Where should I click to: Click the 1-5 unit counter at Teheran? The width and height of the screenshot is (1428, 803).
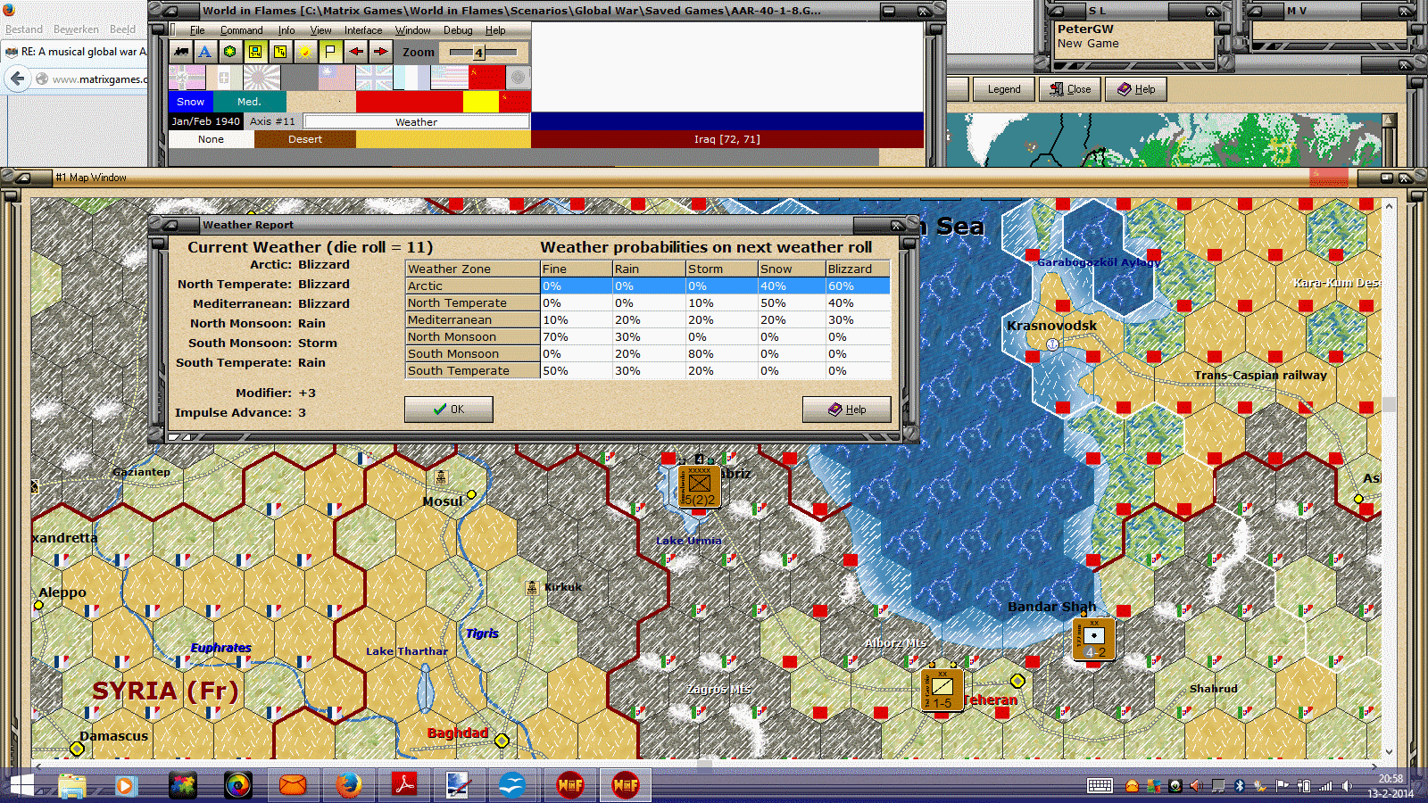tap(942, 690)
